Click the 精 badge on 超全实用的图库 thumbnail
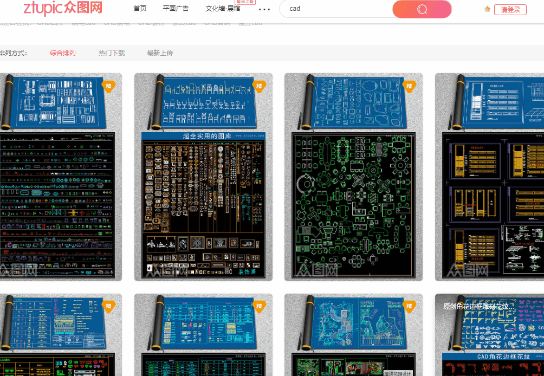Screen dimensions: 544x376 (258, 86)
